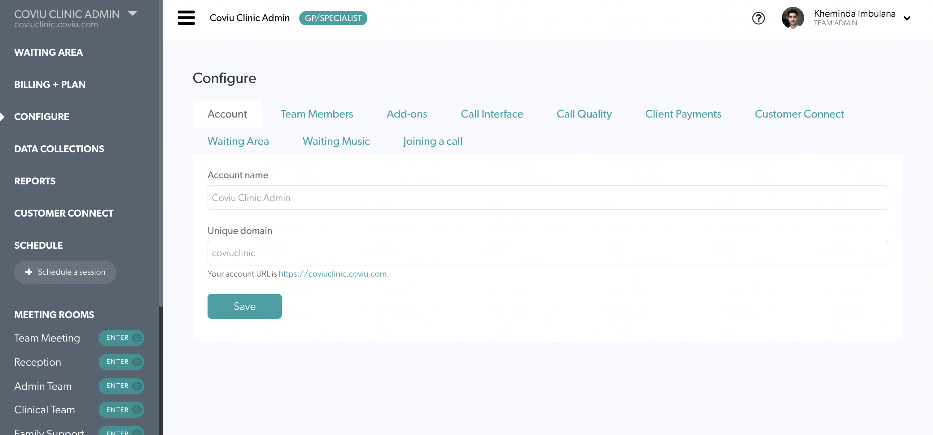This screenshot has height=435, width=933.
Task: Switch to the Client Payments tab
Action: (x=683, y=114)
